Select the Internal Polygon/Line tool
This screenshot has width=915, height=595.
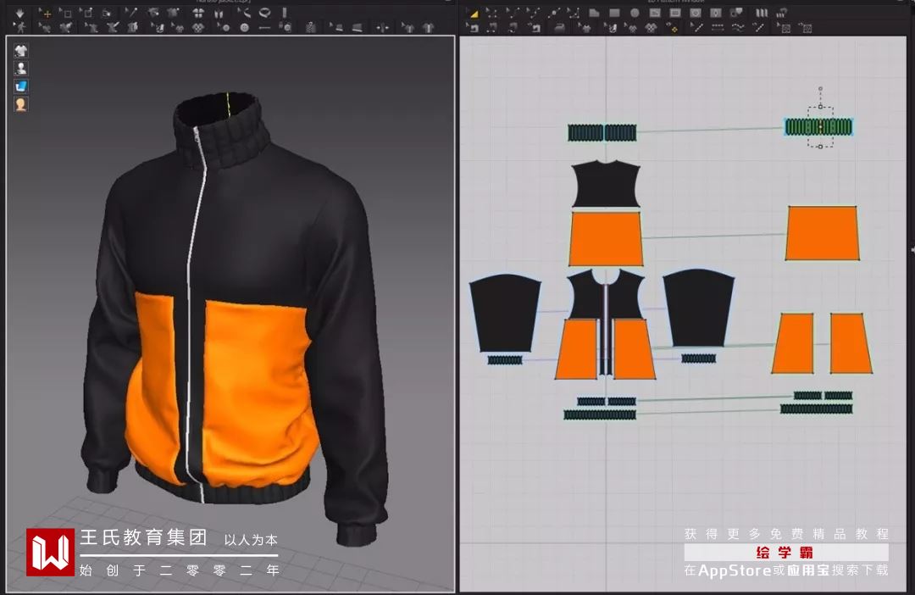click(x=655, y=13)
